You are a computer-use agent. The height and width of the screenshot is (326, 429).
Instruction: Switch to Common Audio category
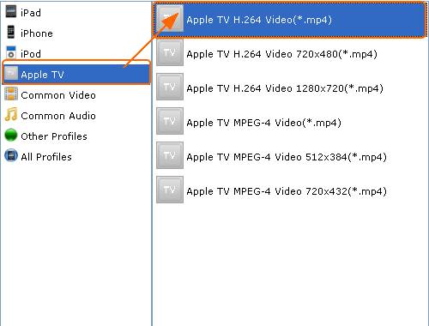click(x=76, y=115)
